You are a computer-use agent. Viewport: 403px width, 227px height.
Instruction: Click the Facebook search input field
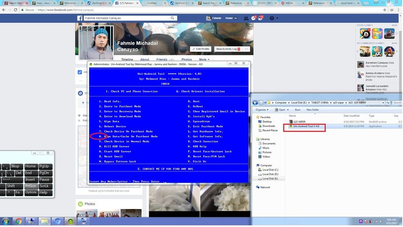(x=126, y=18)
